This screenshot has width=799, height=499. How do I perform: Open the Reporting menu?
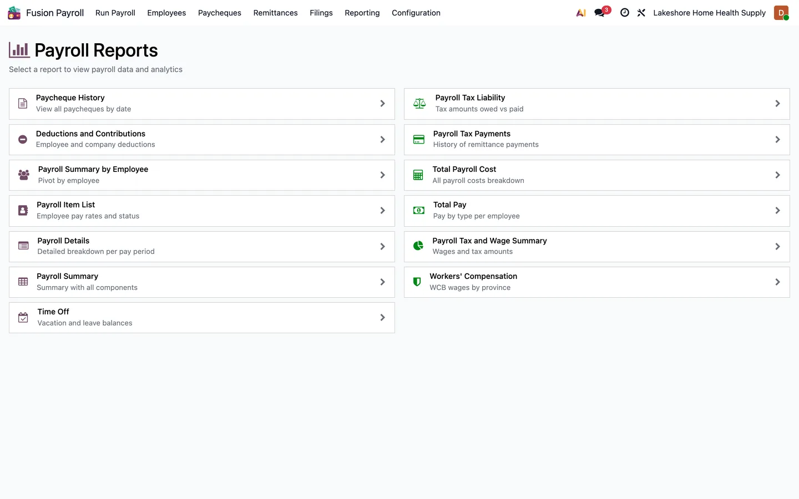(362, 13)
